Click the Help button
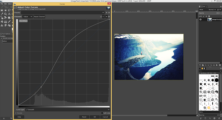The image size is (222, 120). 19,117
